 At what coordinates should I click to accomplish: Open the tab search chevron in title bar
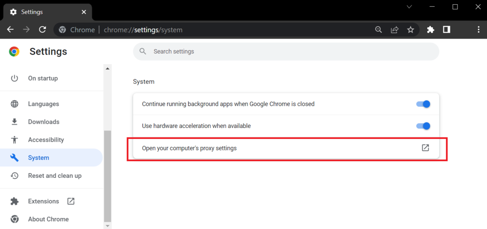pos(409,7)
